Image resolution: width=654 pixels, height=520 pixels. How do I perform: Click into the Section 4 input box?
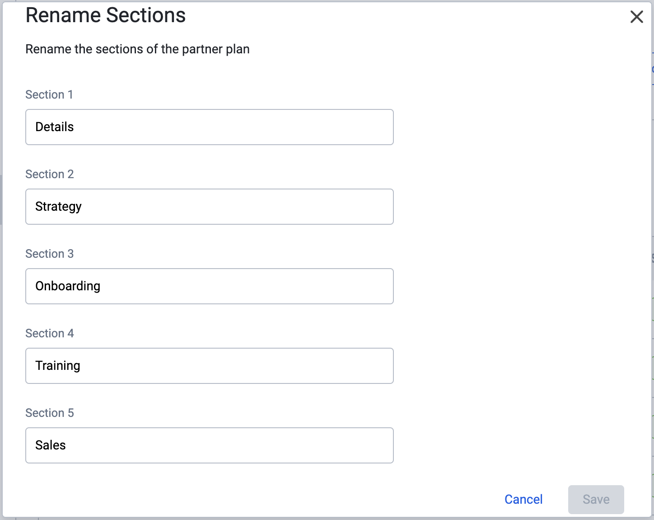pyautogui.click(x=210, y=366)
